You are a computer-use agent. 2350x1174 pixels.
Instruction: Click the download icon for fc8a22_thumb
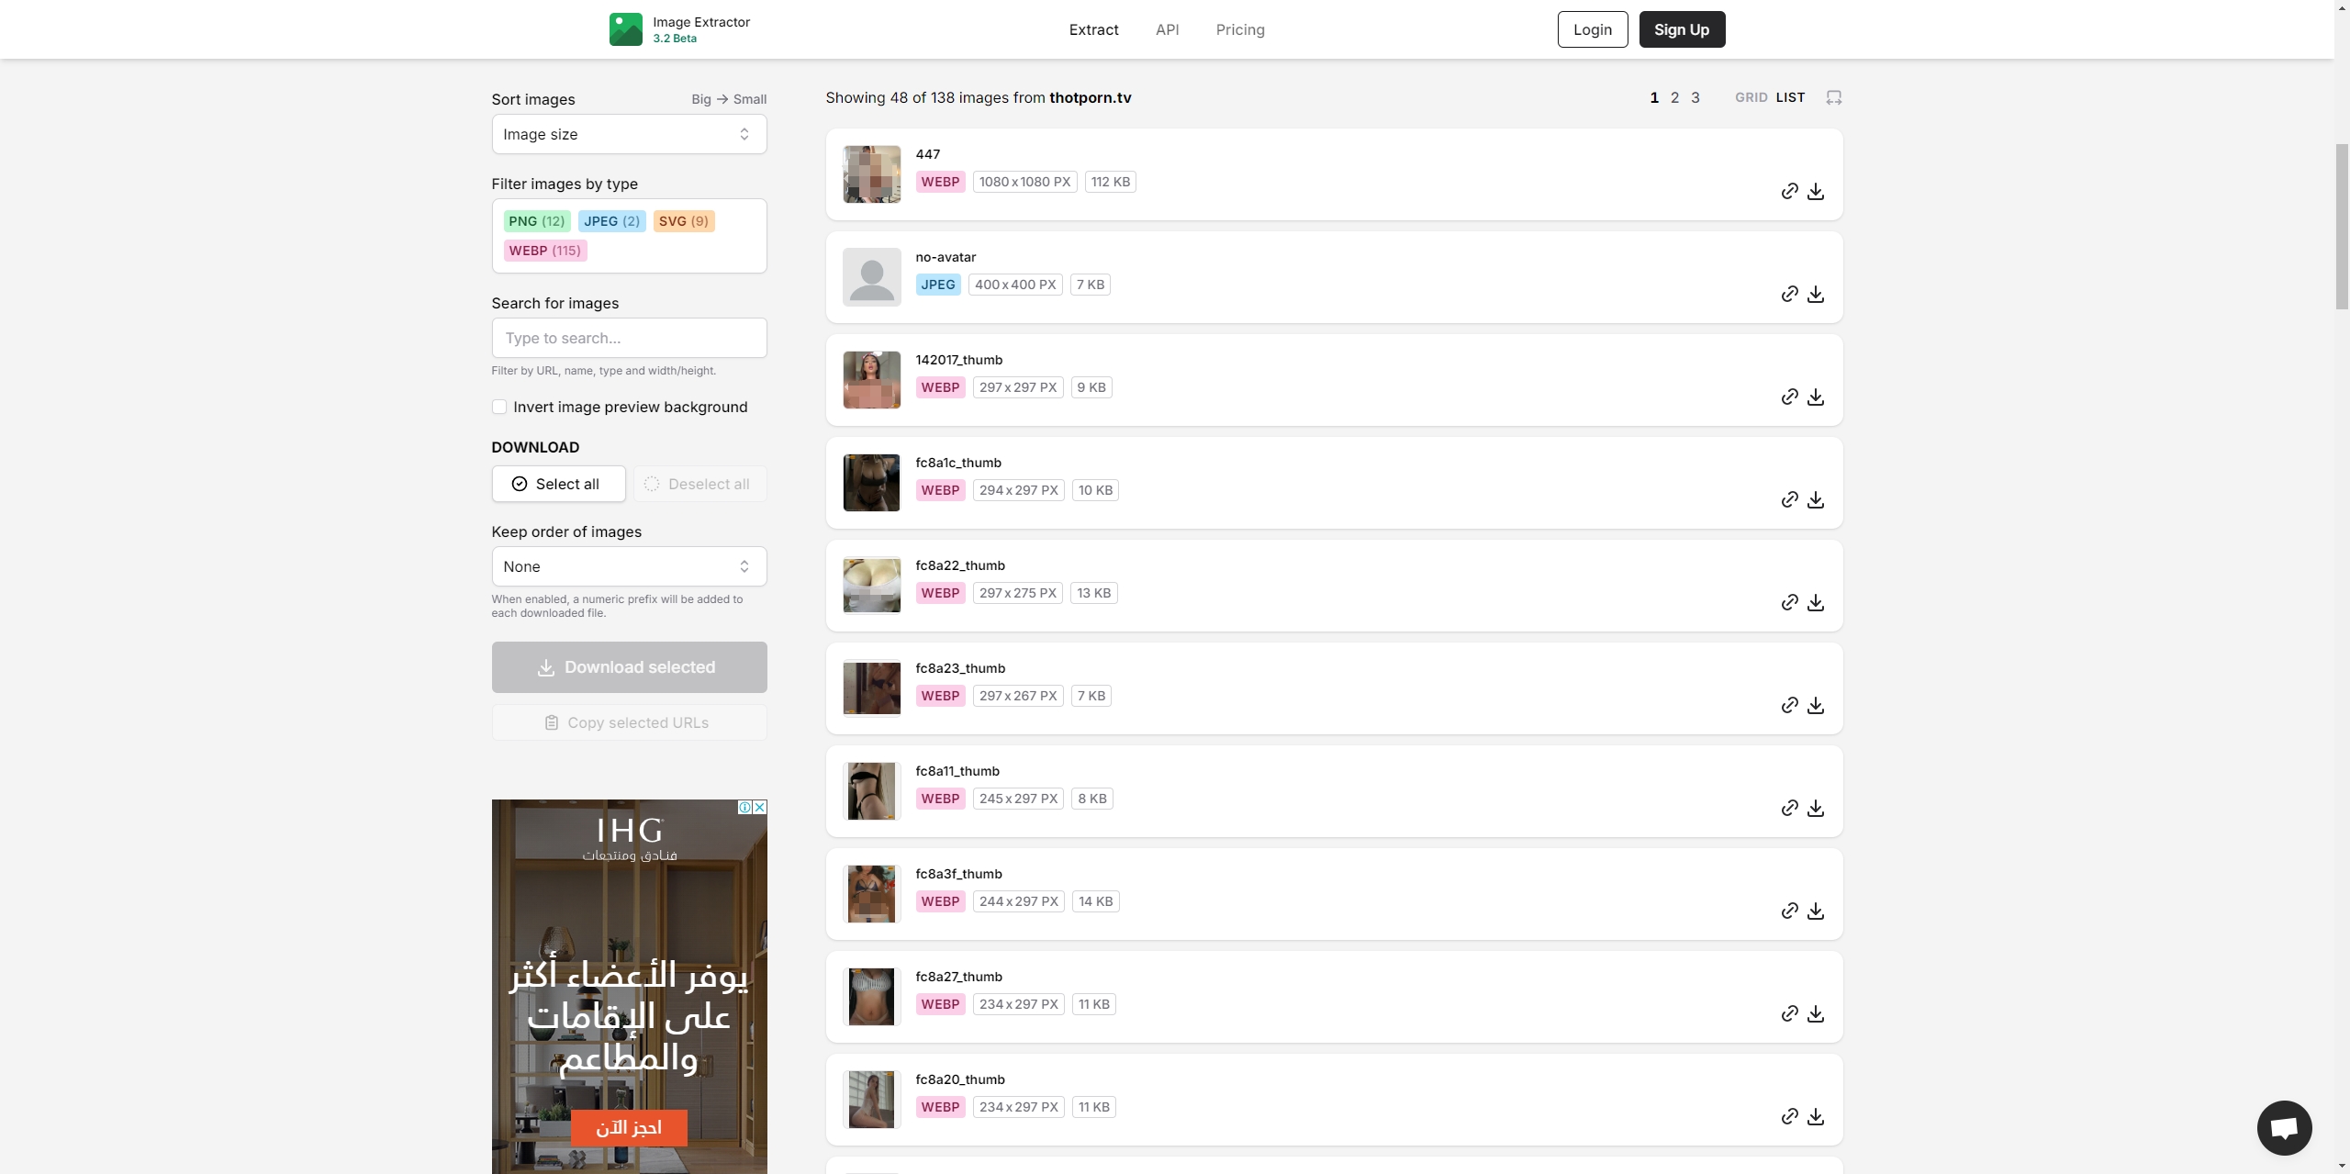coord(1815,603)
